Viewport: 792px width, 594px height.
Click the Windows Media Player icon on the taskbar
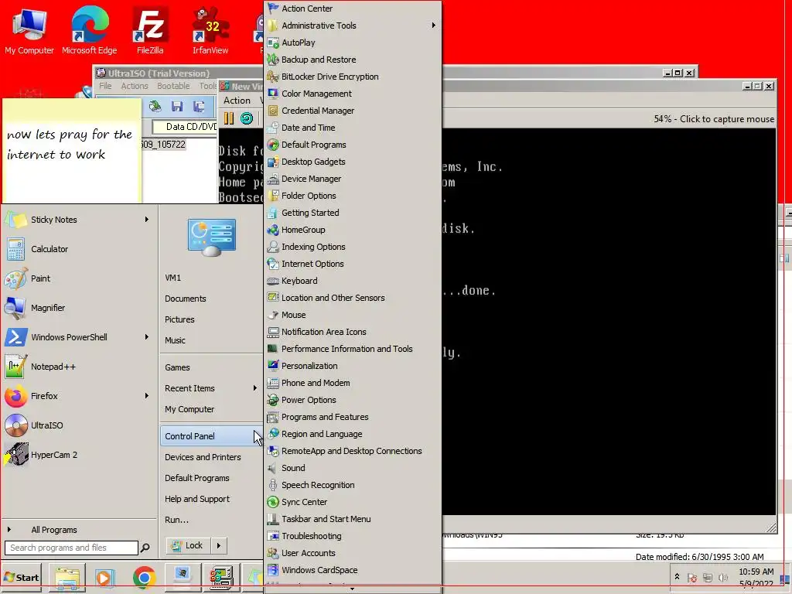[105, 577]
